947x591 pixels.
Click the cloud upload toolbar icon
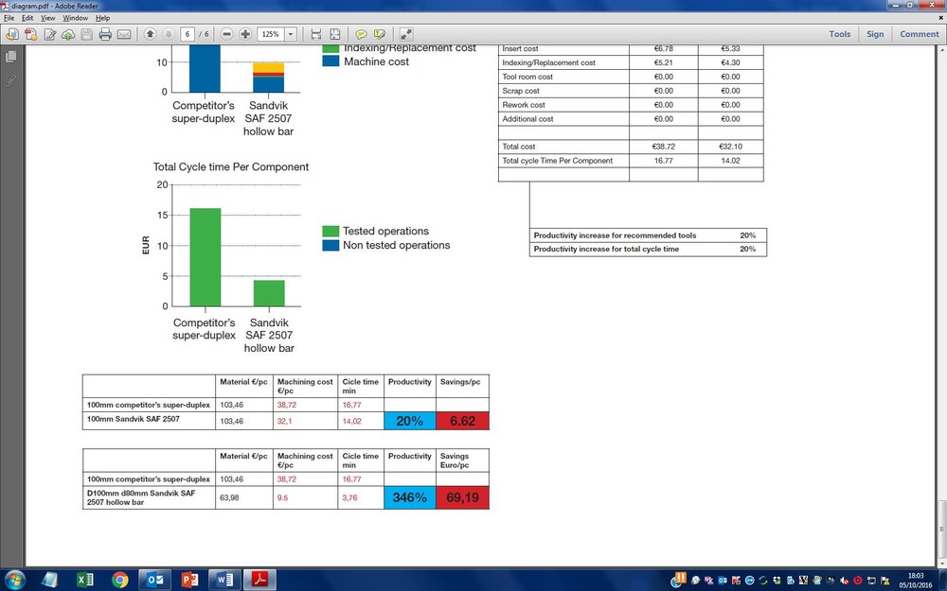tap(68, 34)
